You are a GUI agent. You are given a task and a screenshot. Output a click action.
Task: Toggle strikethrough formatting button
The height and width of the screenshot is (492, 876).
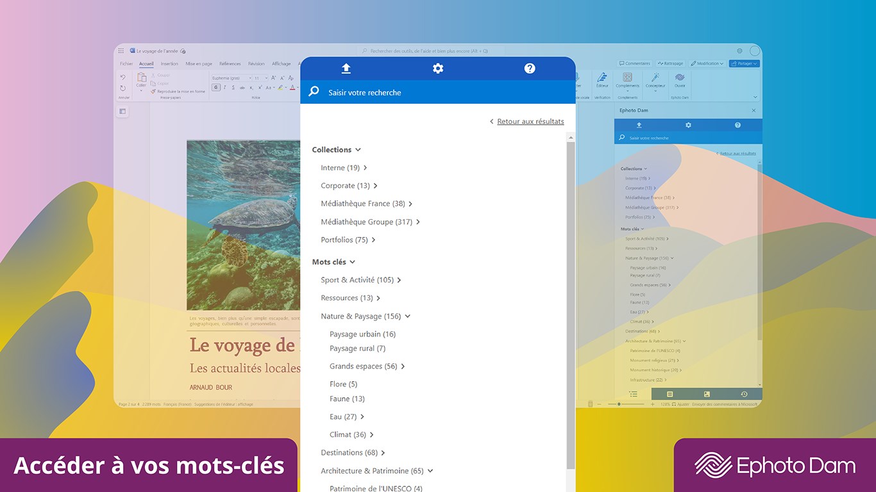pos(242,87)
